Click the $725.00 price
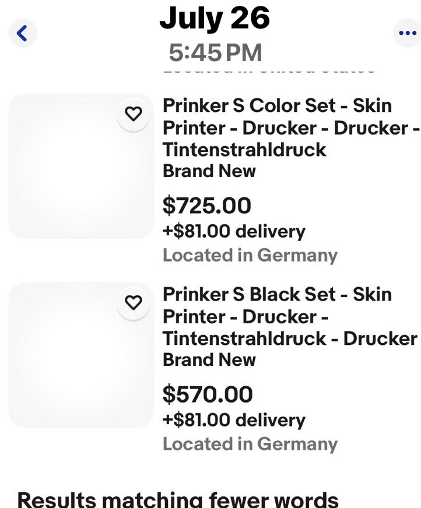Screen dimensions: 421x508 pyautogui.click(x=207, y=206)
